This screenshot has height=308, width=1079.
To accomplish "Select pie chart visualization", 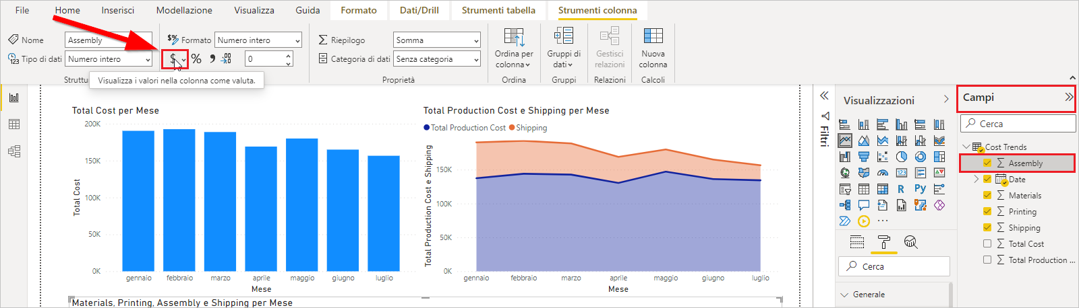I will 901,157.
